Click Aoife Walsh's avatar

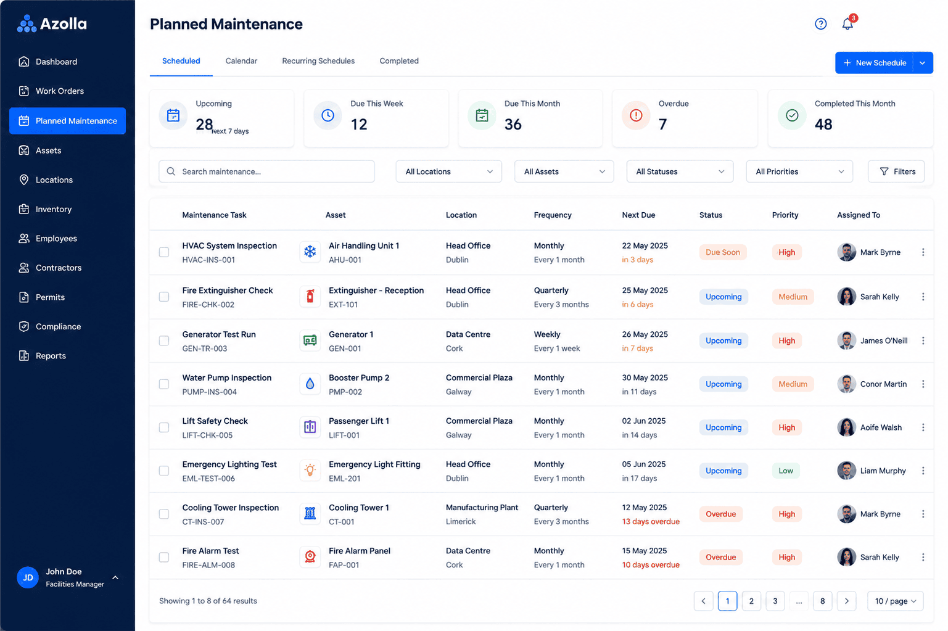click(846, 427)
